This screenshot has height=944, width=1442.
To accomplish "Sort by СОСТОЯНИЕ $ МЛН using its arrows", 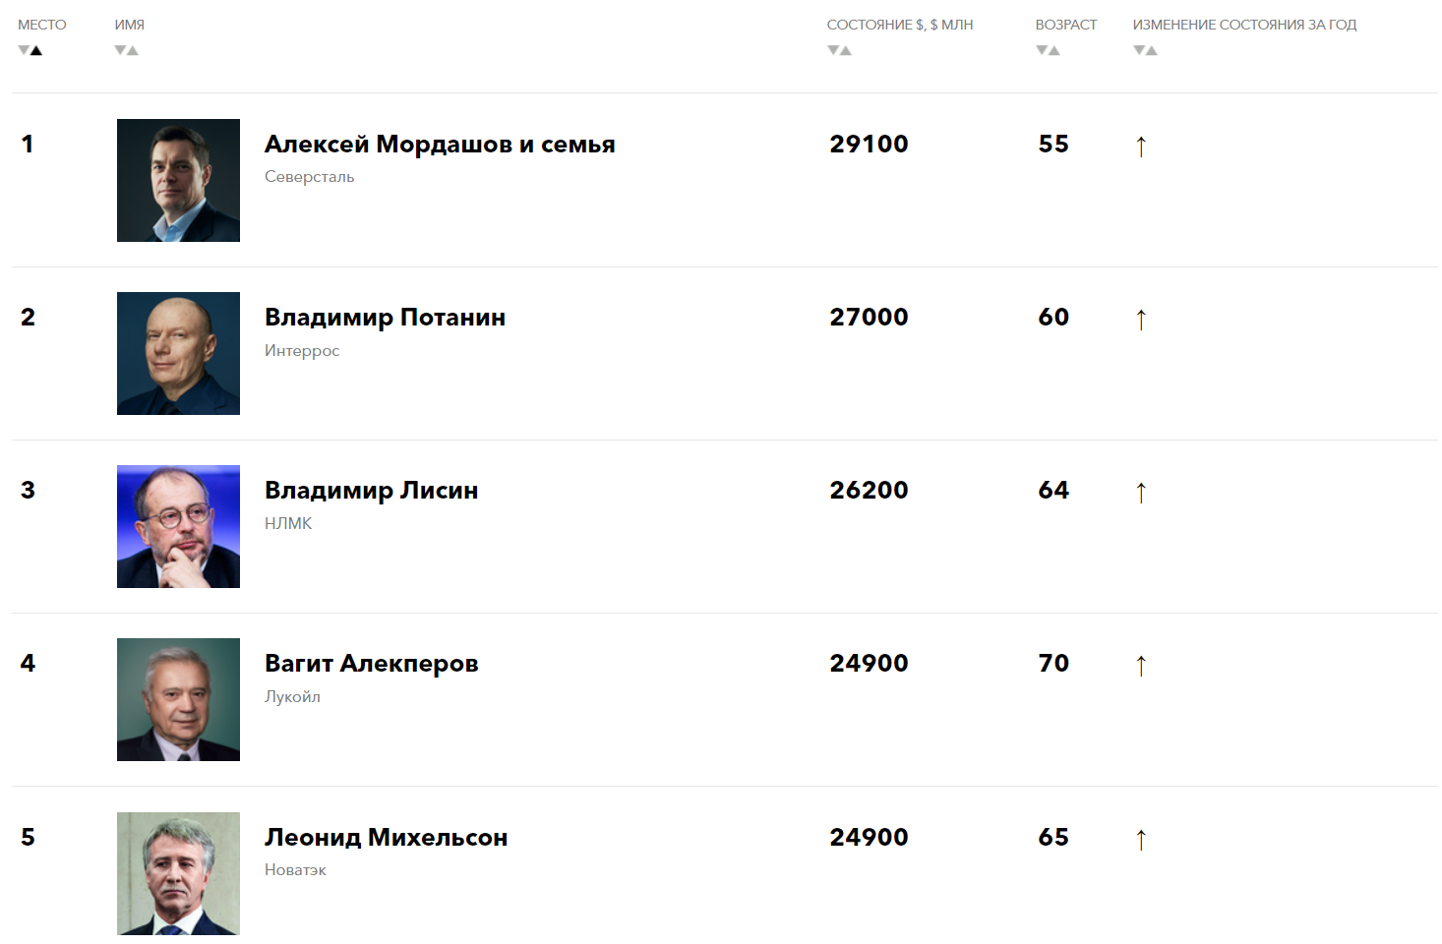I will pyautogui.click(x=839, y=50).
